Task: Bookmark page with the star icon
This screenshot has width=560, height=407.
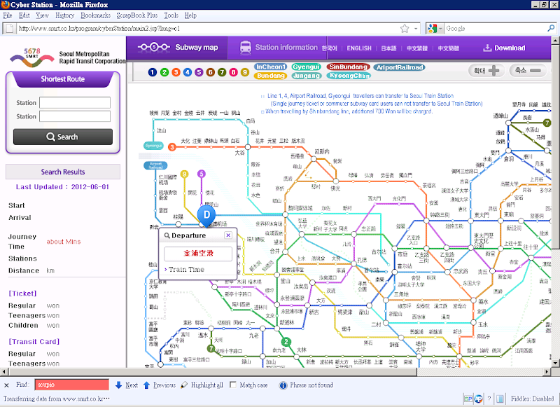Action: tap(405, 29)
